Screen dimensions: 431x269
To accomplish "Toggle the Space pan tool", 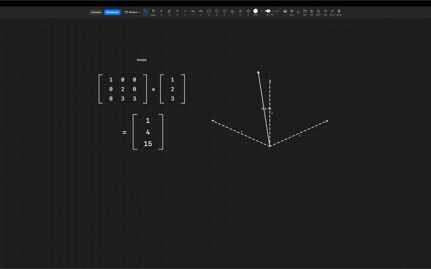I will 153,11.
